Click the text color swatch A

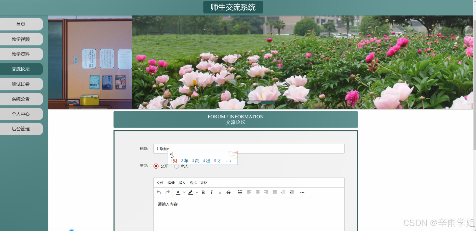coord(178,192)
